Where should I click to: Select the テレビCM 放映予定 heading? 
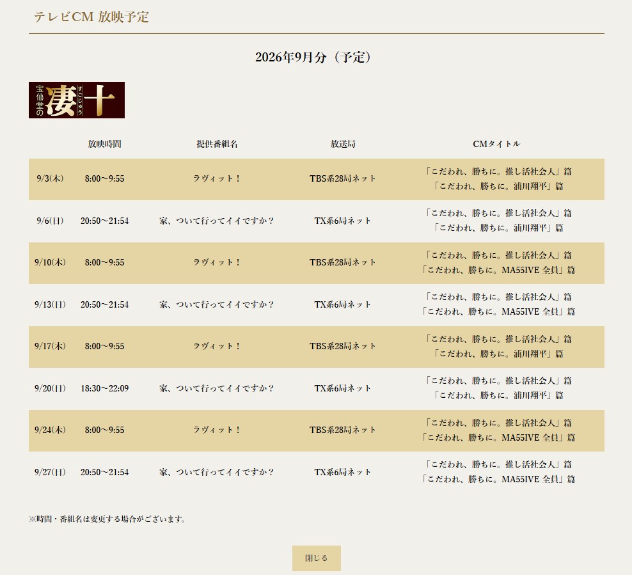coord(91,17)
